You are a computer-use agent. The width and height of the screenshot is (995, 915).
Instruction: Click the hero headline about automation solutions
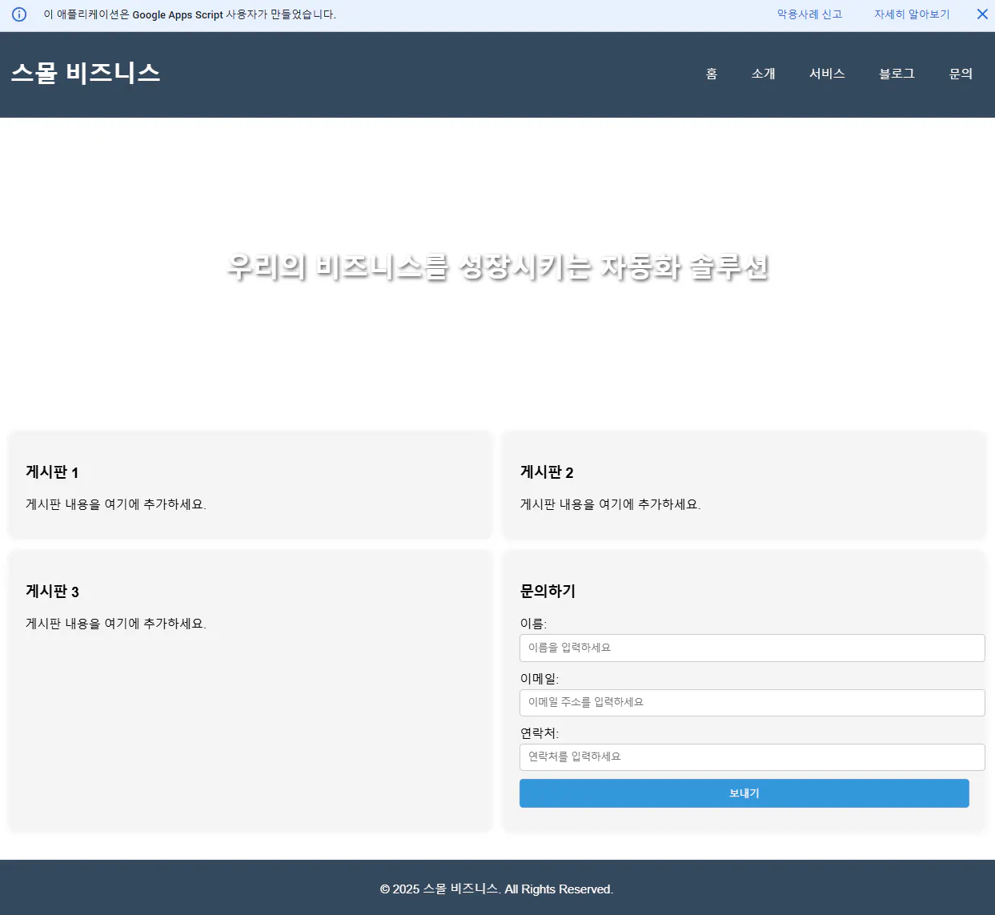coord(497,268)
